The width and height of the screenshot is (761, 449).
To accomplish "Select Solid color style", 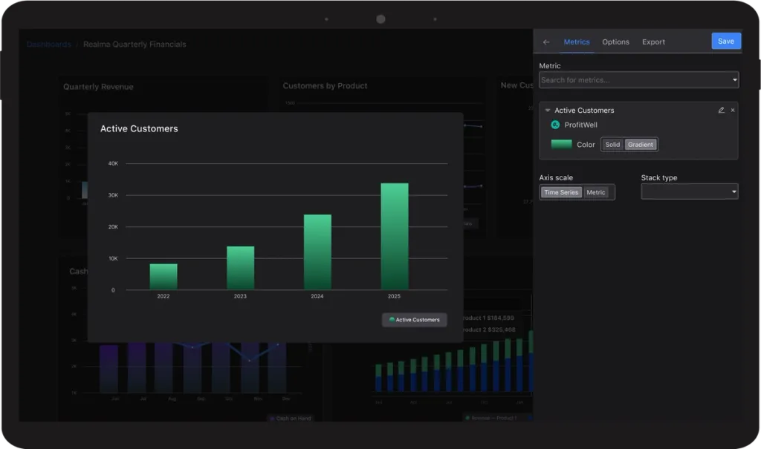I will click(x=612, y=145).
